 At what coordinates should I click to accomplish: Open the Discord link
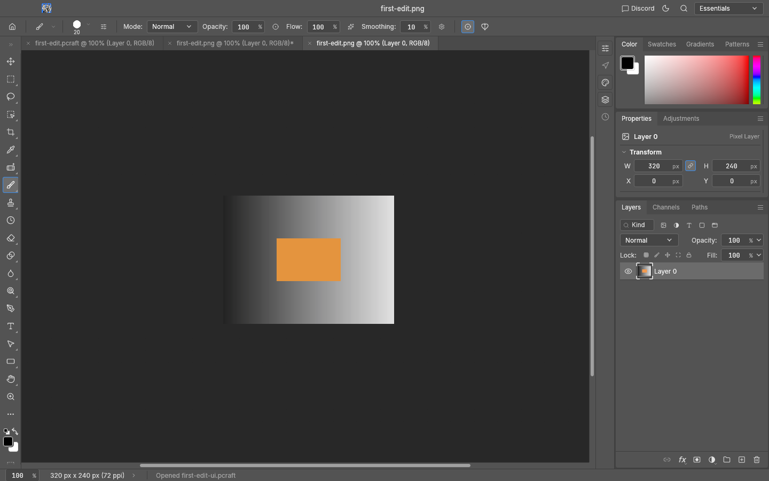pyautogui.click(x=638, y=9)
